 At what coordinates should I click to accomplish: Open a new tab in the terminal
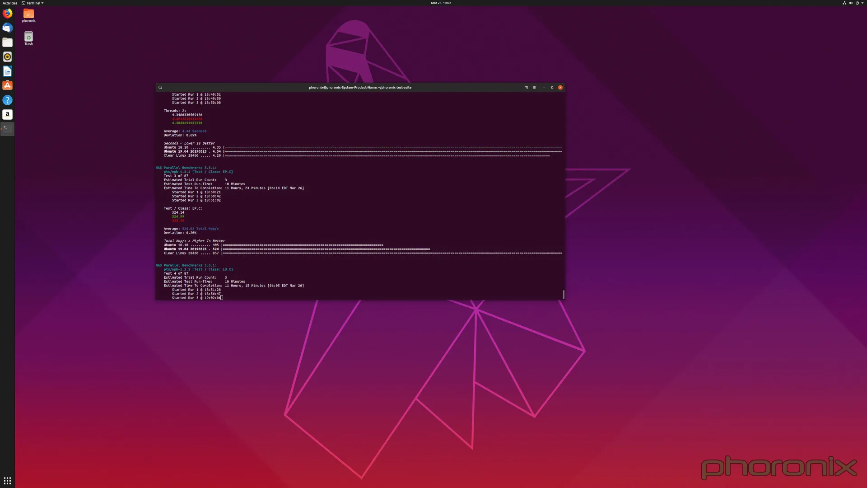pos(526,88)
